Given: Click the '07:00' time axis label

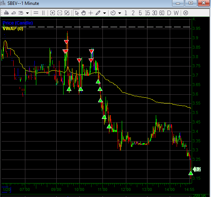Looking at the screenshot, I should [25, 189].
